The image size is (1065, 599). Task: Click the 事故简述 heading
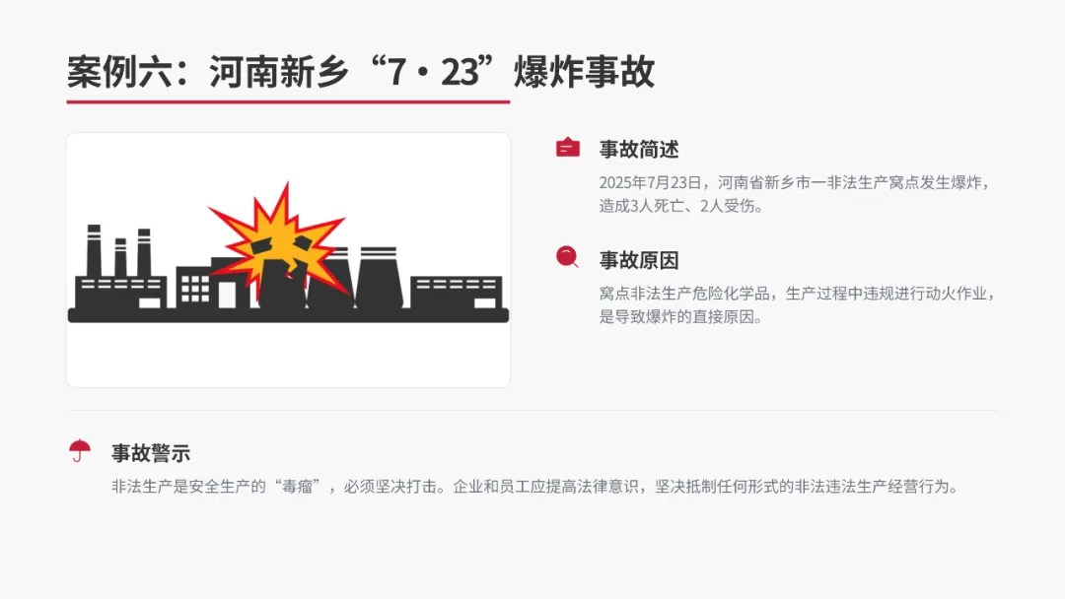pos(638,149)
